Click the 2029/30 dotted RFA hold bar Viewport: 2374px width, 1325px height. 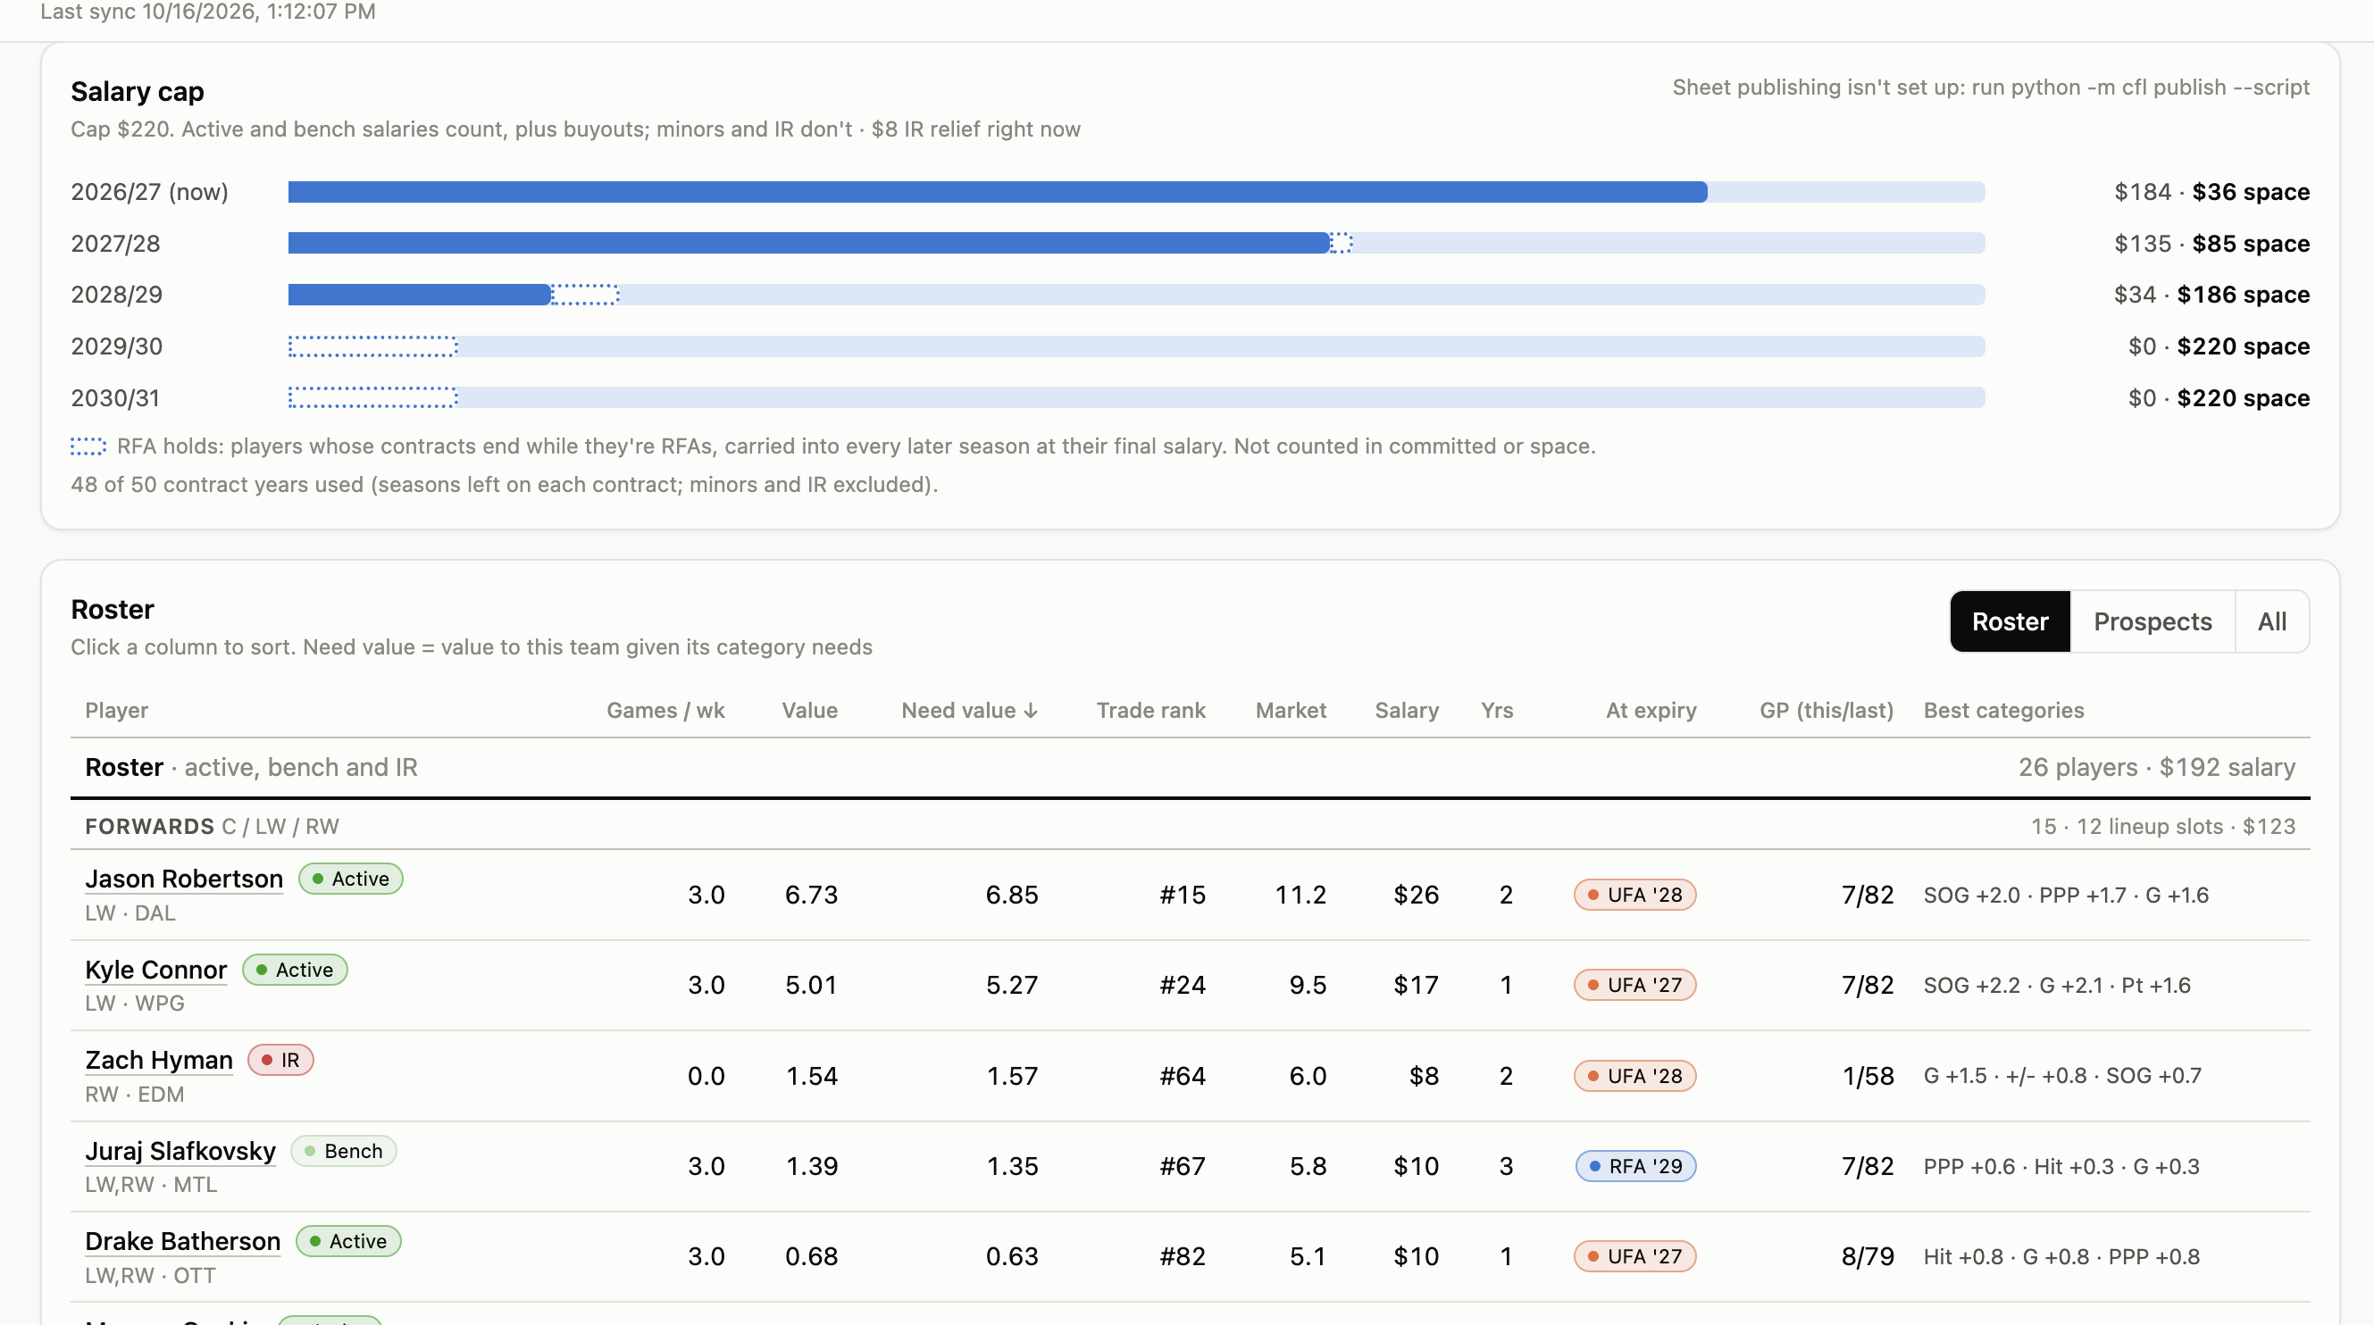pyautogui.click(x=373, y=346)
